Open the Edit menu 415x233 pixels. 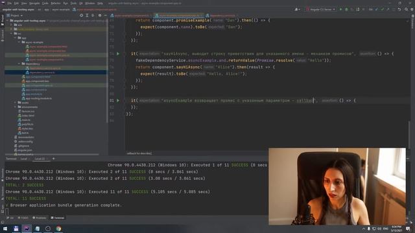click(16, 3)
